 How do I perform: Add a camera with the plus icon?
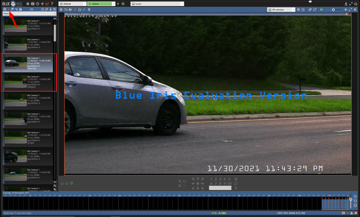point(345,10)
